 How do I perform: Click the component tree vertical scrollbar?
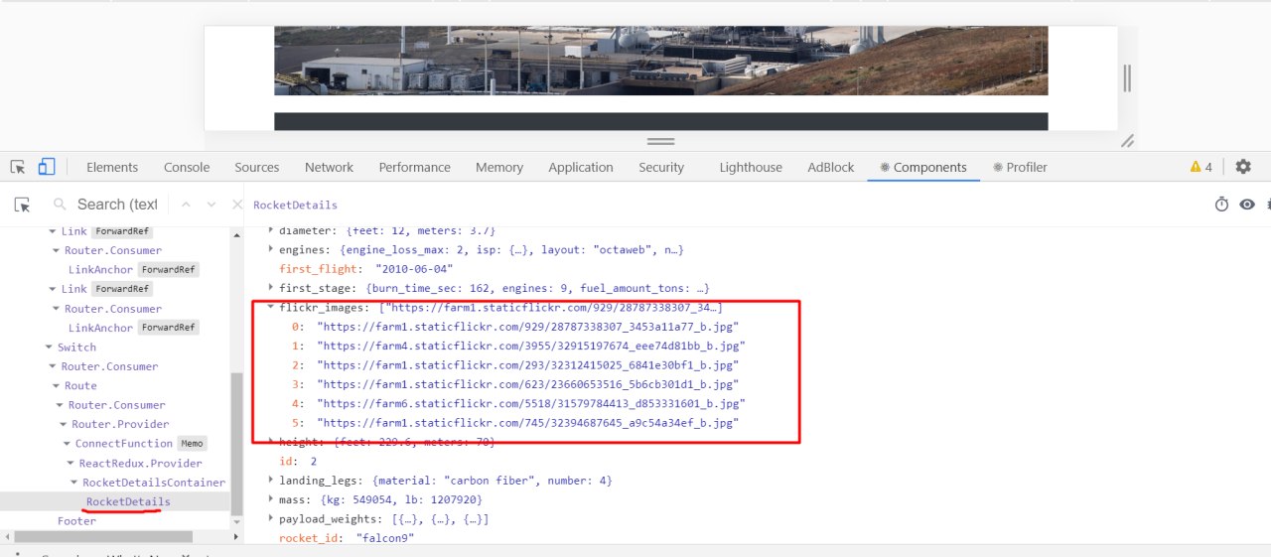(236, 443)
